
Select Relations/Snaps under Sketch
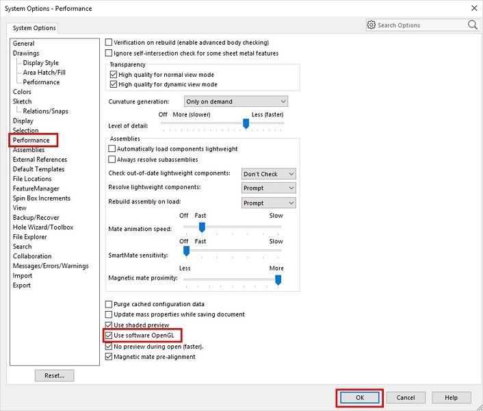pos(45,111)
